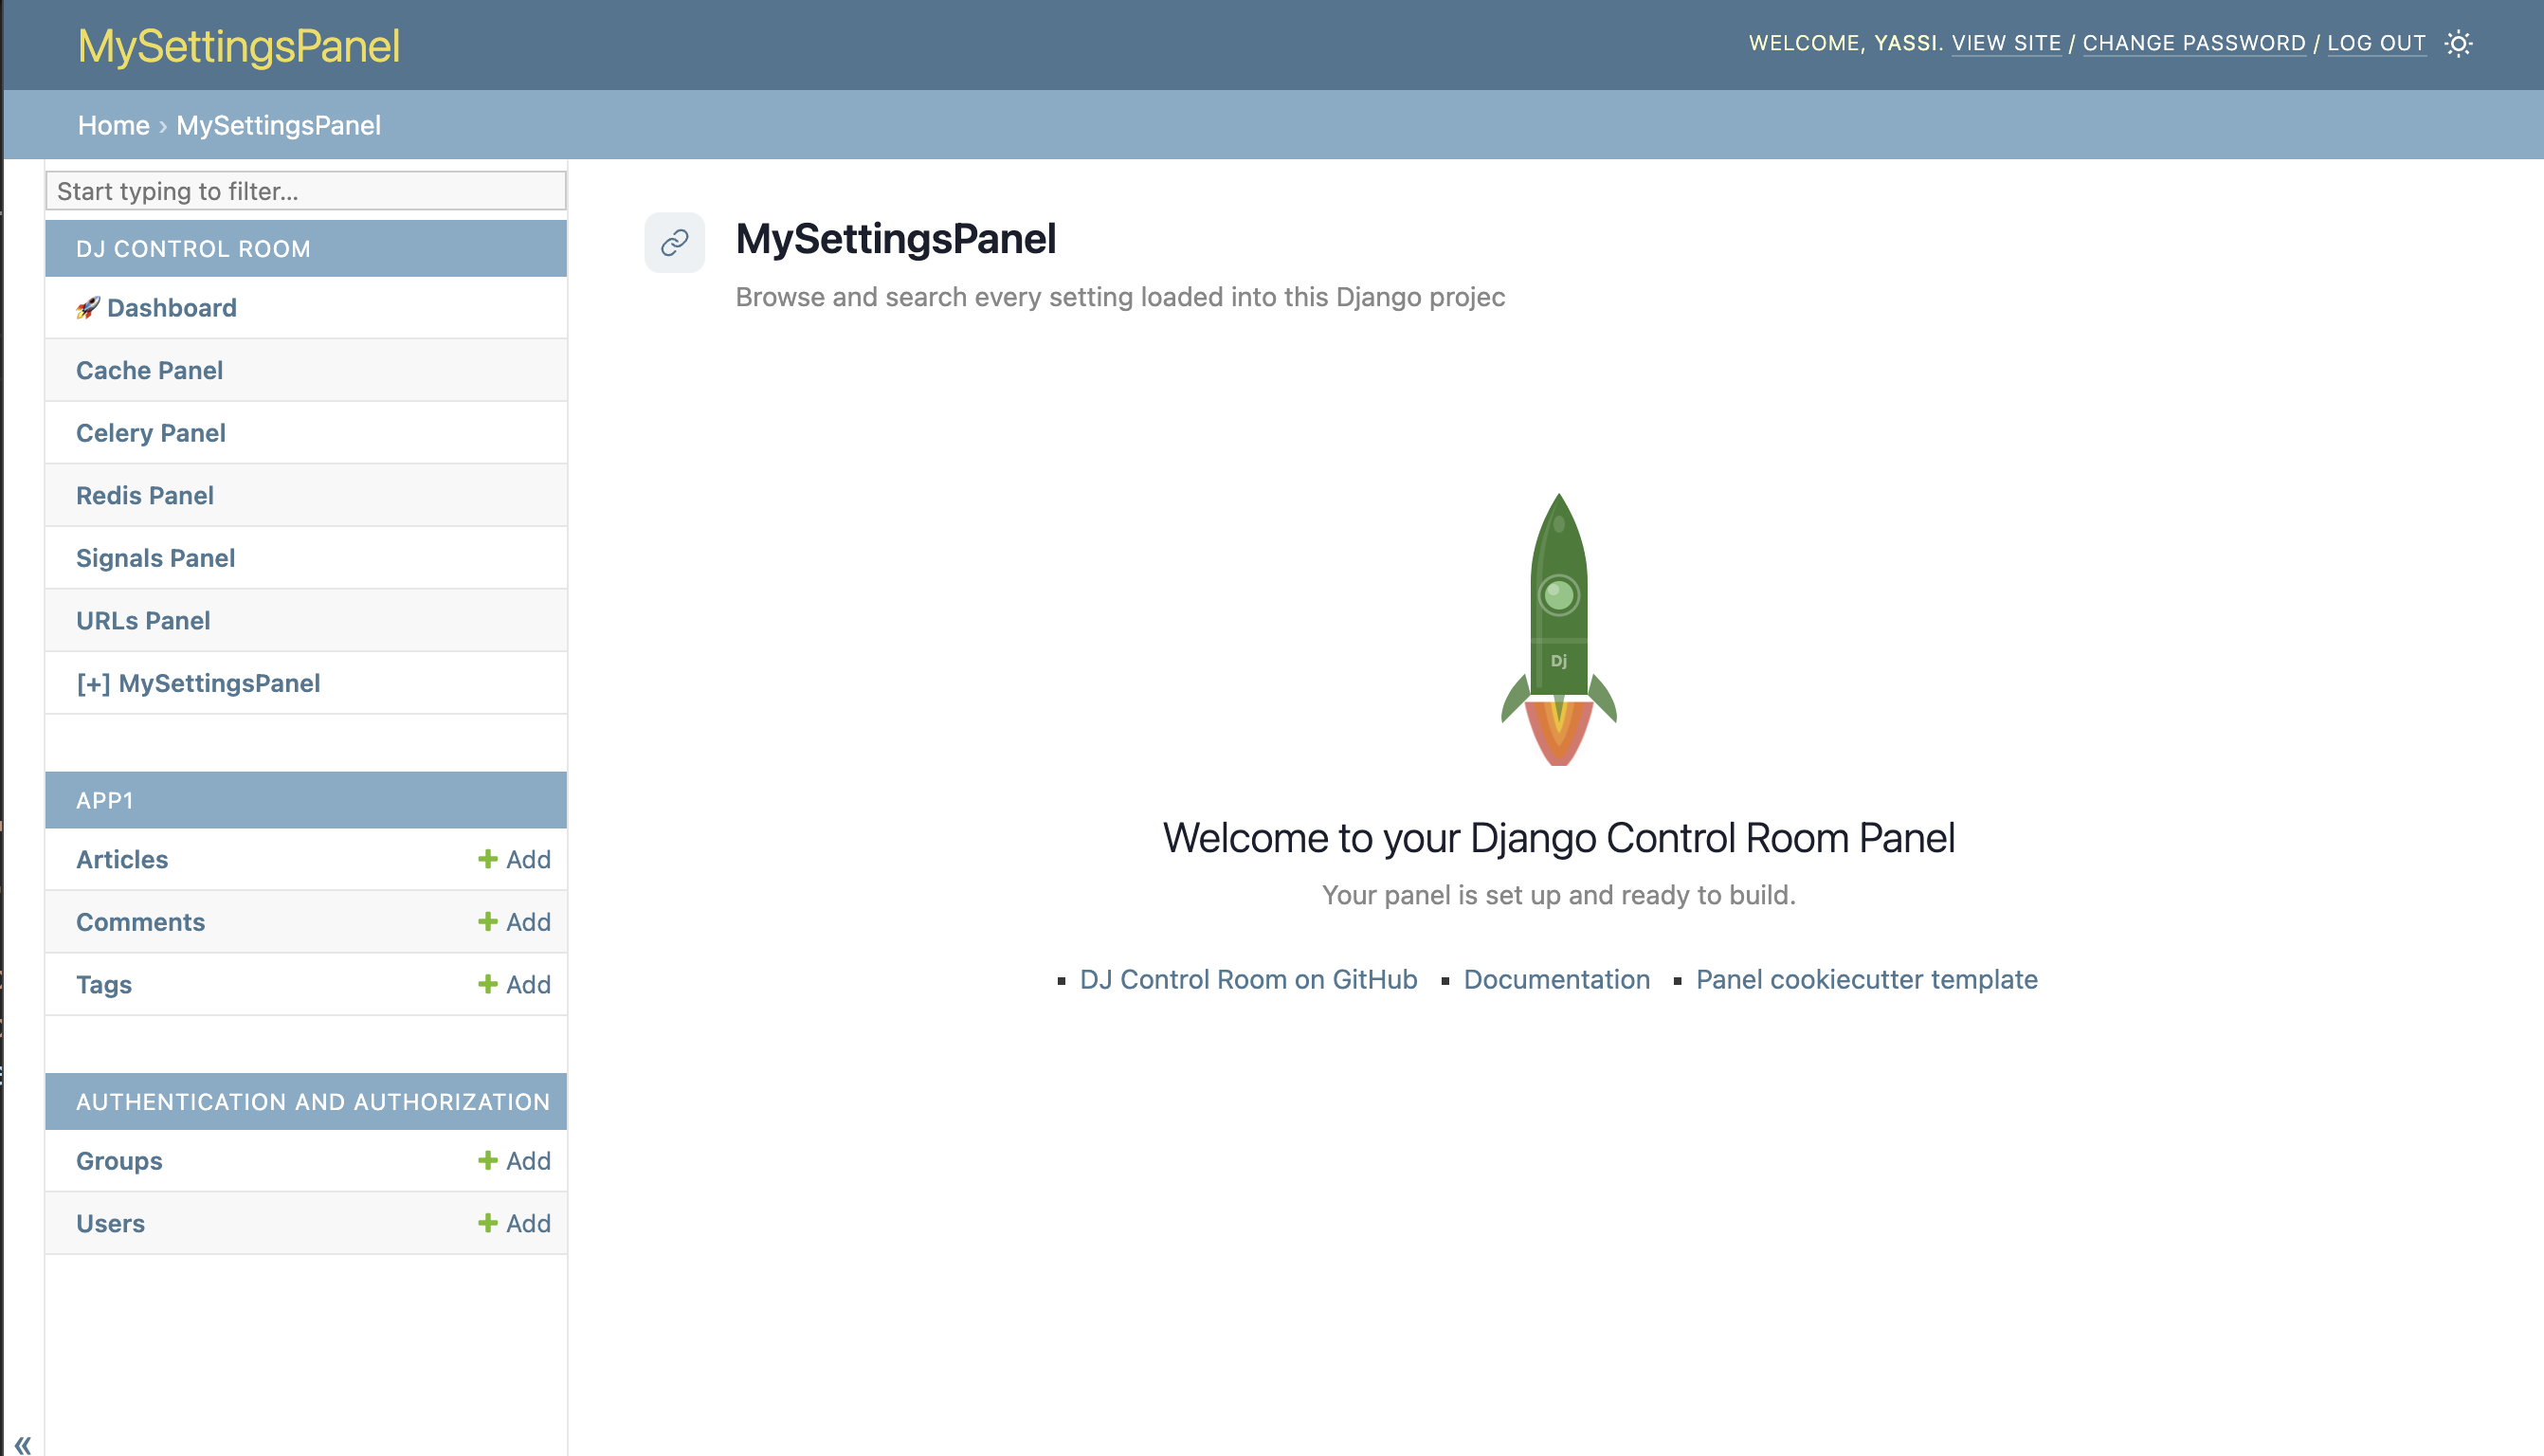The height and width of the screenshot is (1456, 2544).
Task: Click 'Your panel is set up' text
Action: pyautogui.click(x=1558, y=895)
